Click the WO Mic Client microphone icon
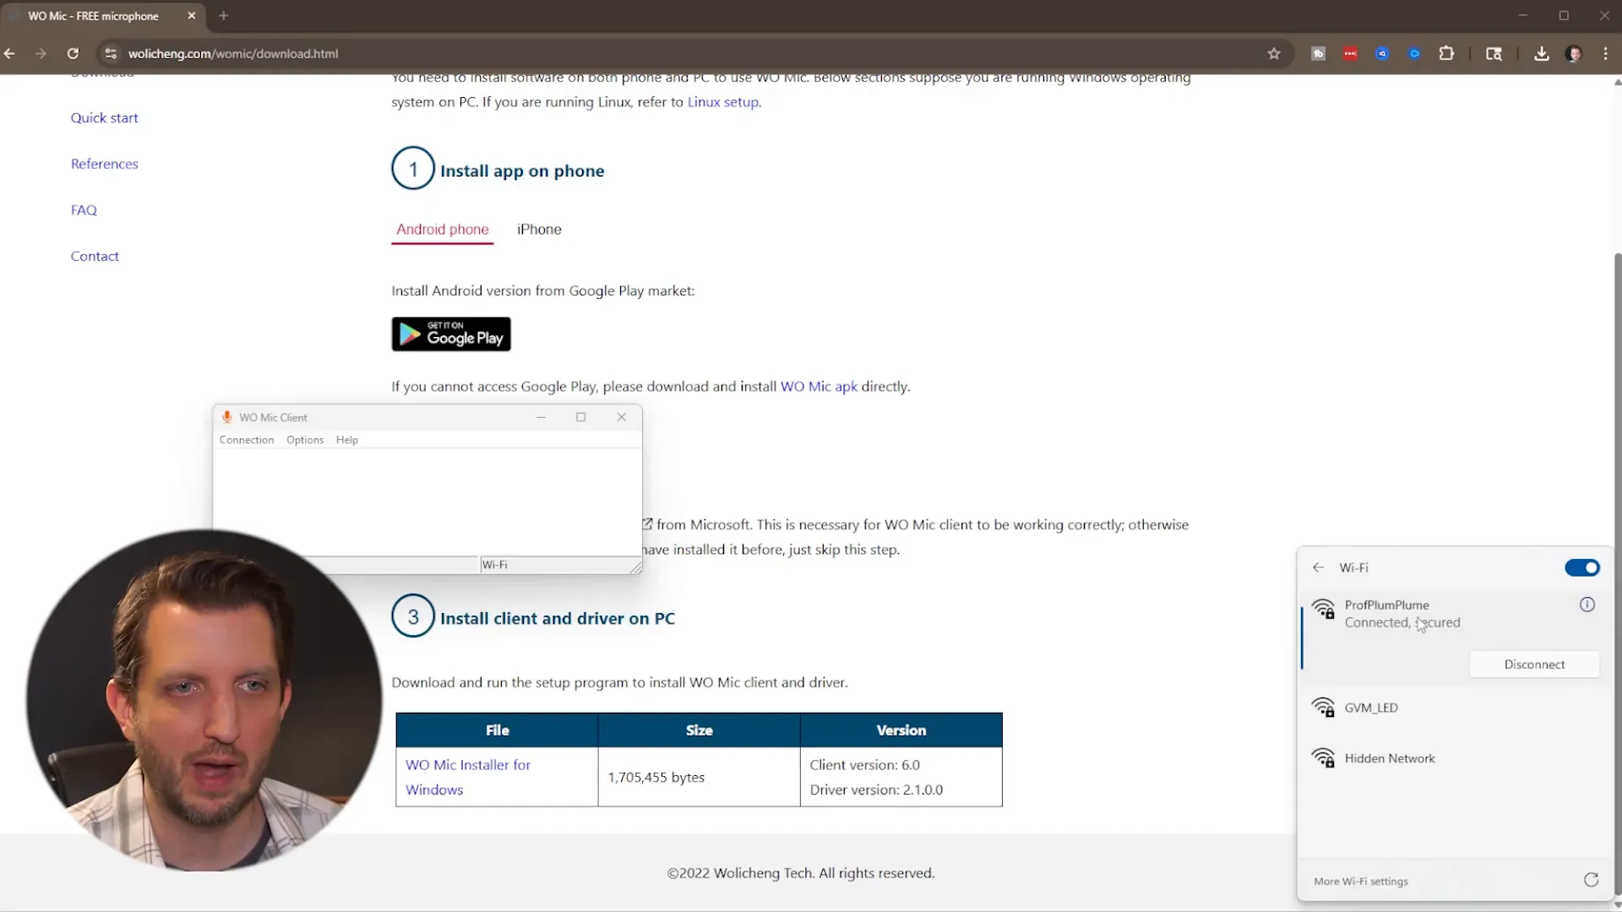This screenshot has height=912, width=1622. pos(226,417)
